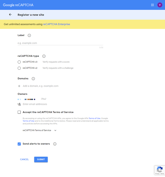The width and height of the screenshot is (165, 177).
Task: Open the reCAPTCHA Enterprise link
Action: 56,24
